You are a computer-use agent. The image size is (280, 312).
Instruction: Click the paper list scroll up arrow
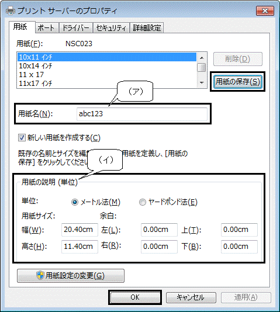click(202, 58)
